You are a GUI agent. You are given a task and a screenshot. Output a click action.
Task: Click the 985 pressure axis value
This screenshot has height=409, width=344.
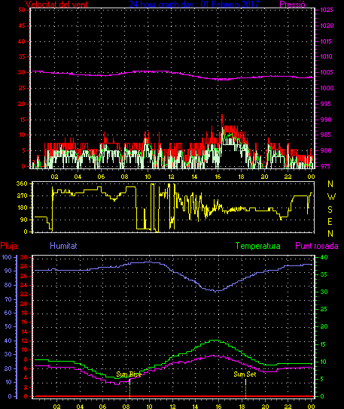[326, 135]
